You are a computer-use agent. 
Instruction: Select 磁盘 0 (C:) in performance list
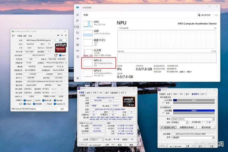click(x=99, y=42)
